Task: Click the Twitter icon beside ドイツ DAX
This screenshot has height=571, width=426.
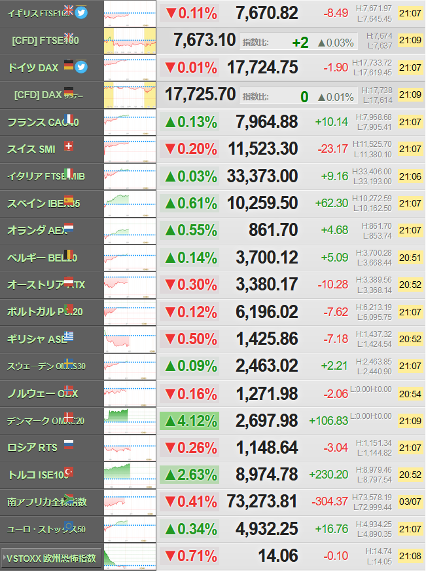Action: [x=81, y=67]
